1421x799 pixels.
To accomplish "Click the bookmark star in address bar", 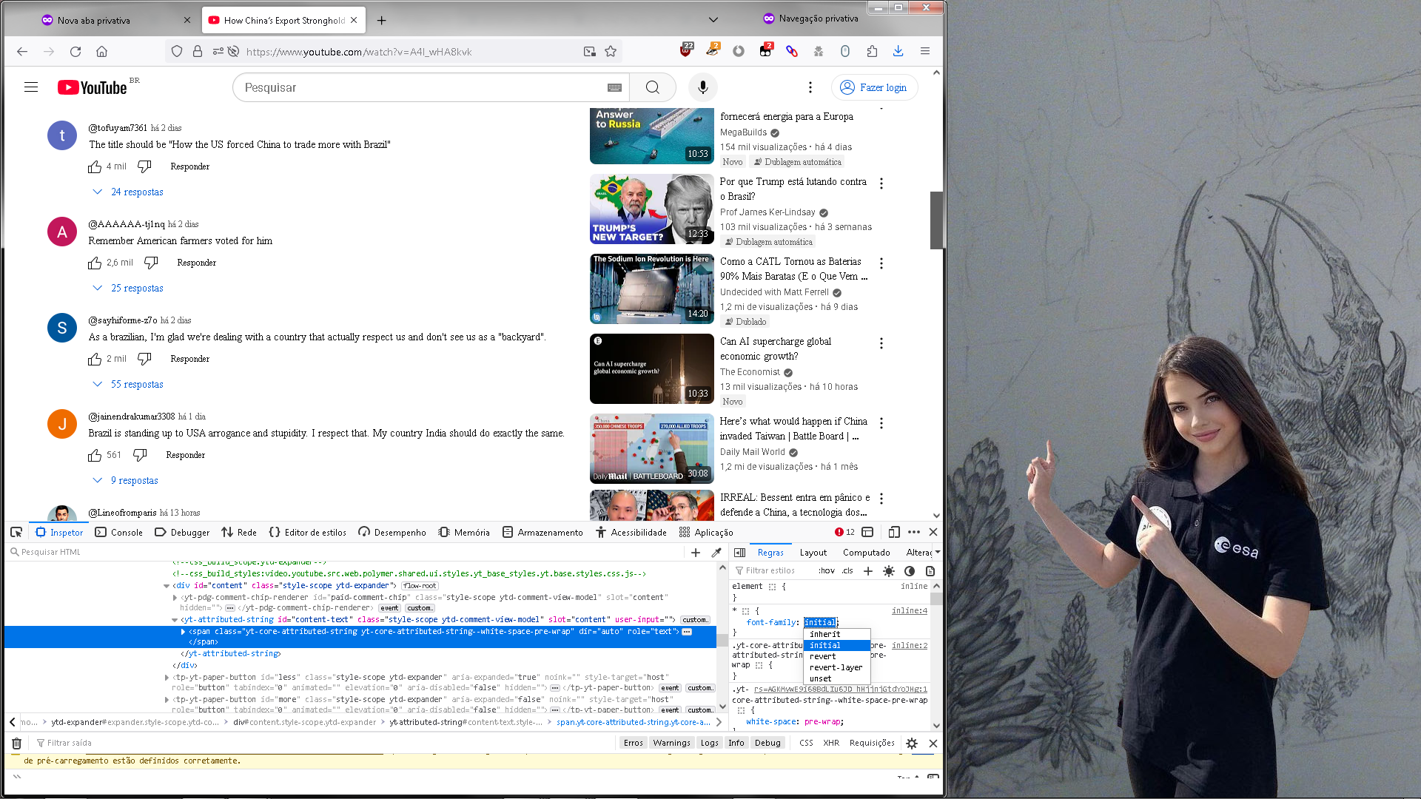I will [x=611, y=52].
